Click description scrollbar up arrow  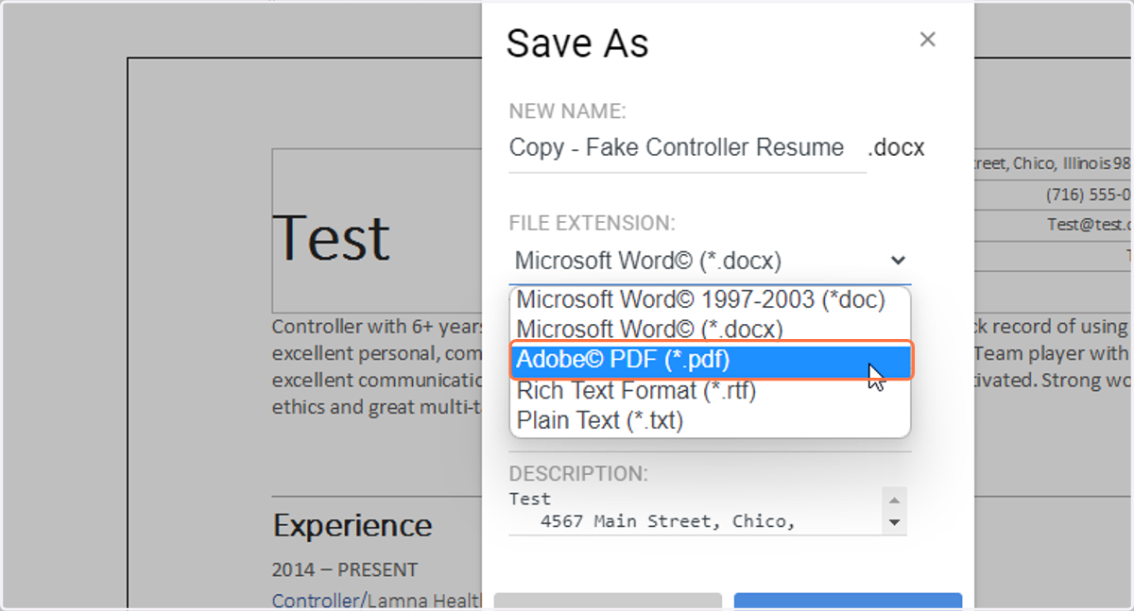(x=894, y=500)
